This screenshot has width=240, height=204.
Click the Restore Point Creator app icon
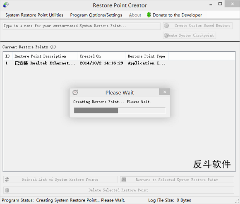[x=6, y=5]
